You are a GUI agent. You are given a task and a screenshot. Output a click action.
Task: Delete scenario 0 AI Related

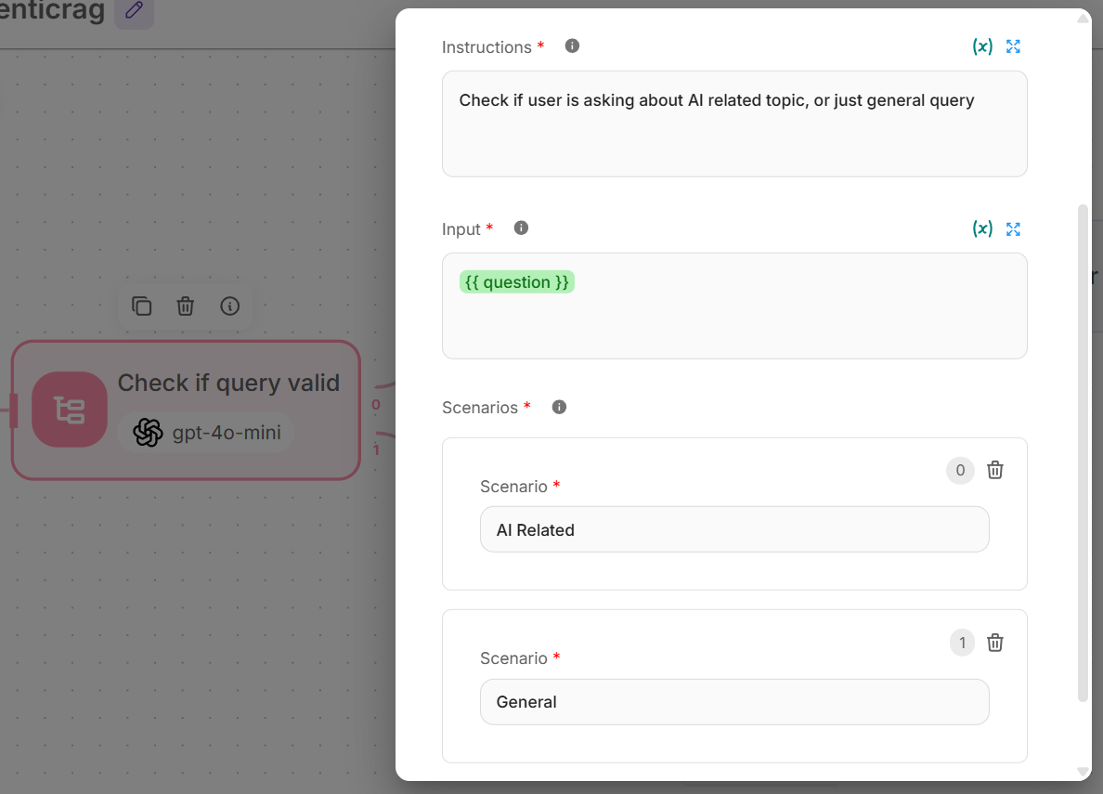tap(995, 470)
